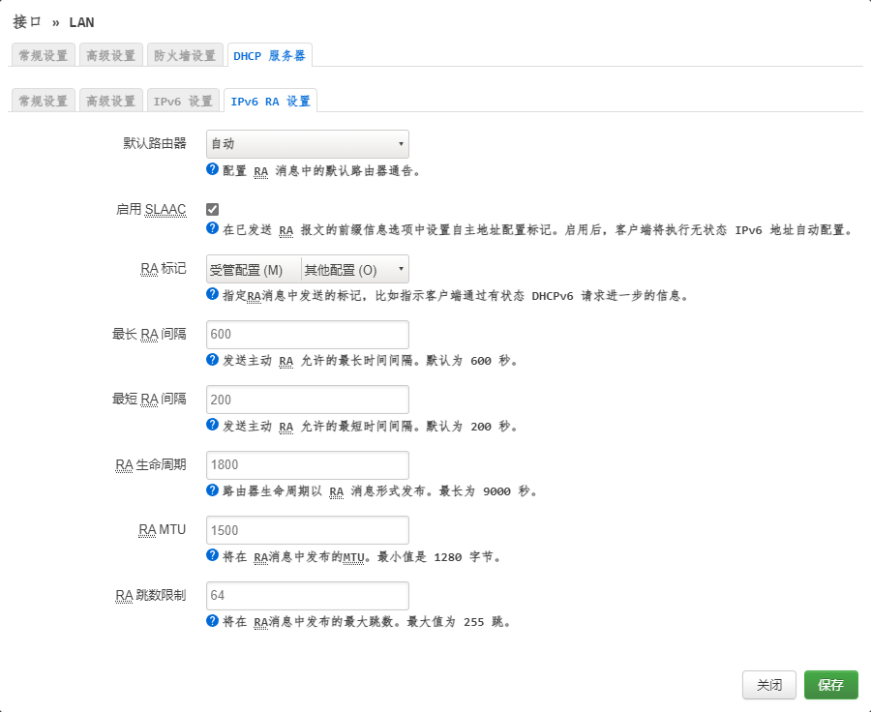The width and height of the screenshot is (871, 712).
Task: Click the help icon for RA 跳数限制
Action: 211,621
